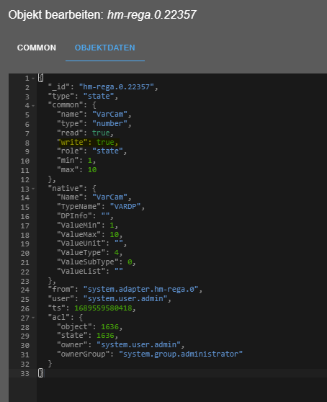Click the true value on the "read" line
This screenshot has width=327, height=402.
pyautogui.click(x=101, y=133)
